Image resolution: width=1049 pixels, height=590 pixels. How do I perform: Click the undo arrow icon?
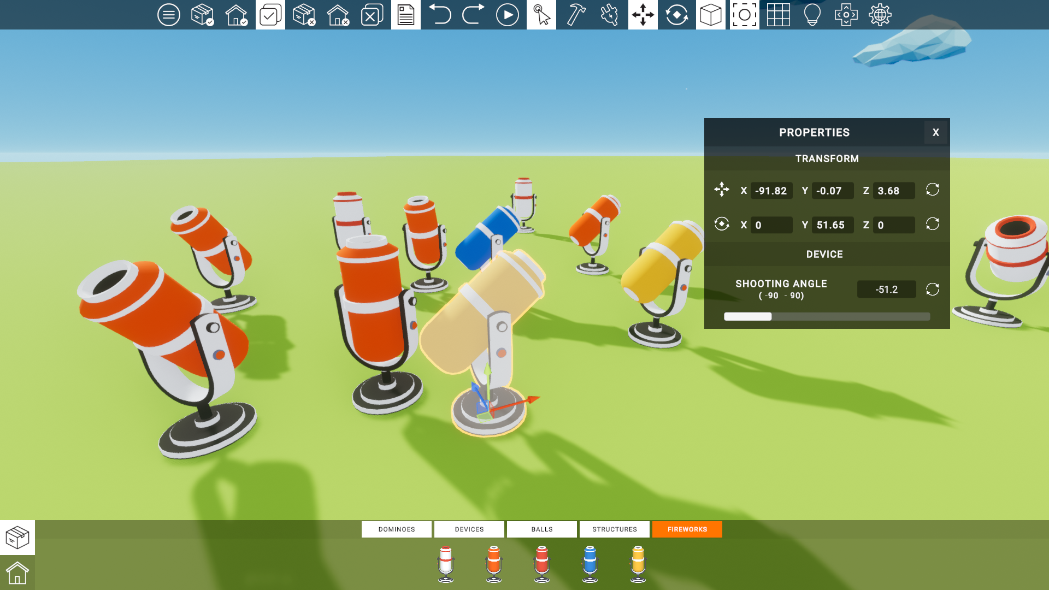[x=440, y=15]
